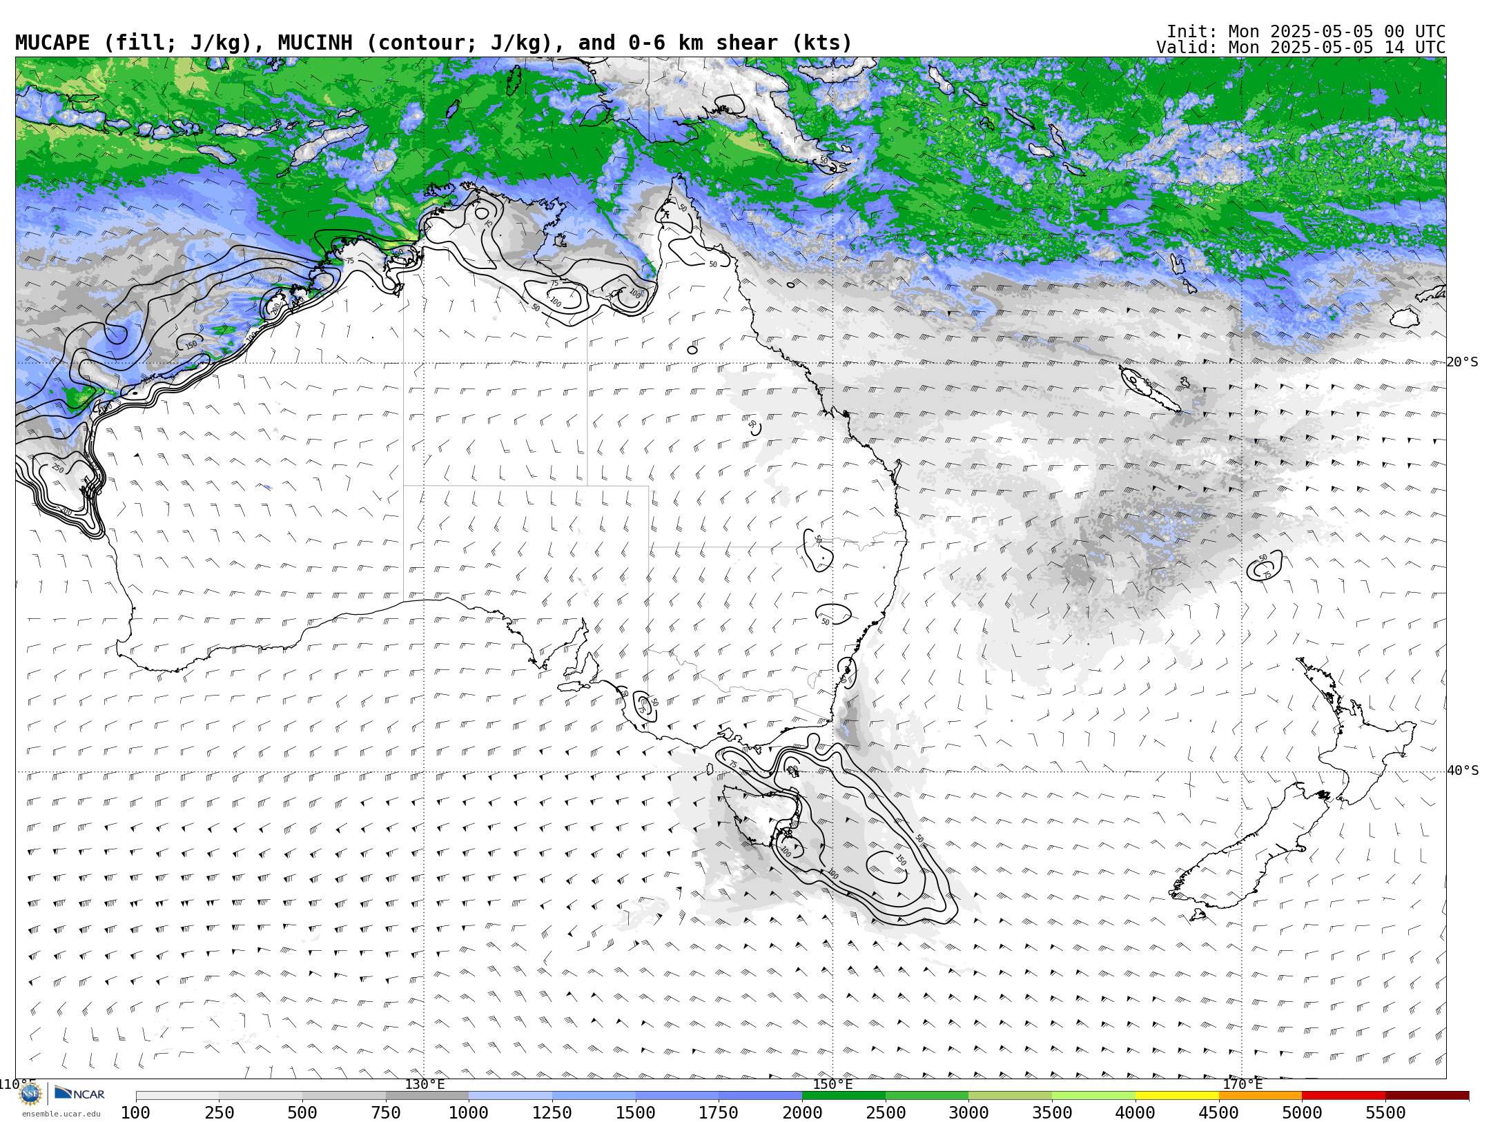1491x1122 pixels.
Task: Pick the dark gray 750–1000 colorbar swatch
Action: [x=427, y=1096]
